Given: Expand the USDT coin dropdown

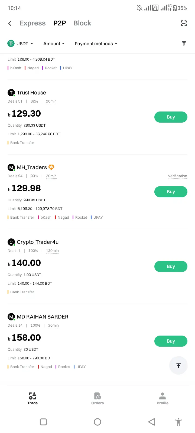Looking at the screenshot, I should [x=20, y=44].
